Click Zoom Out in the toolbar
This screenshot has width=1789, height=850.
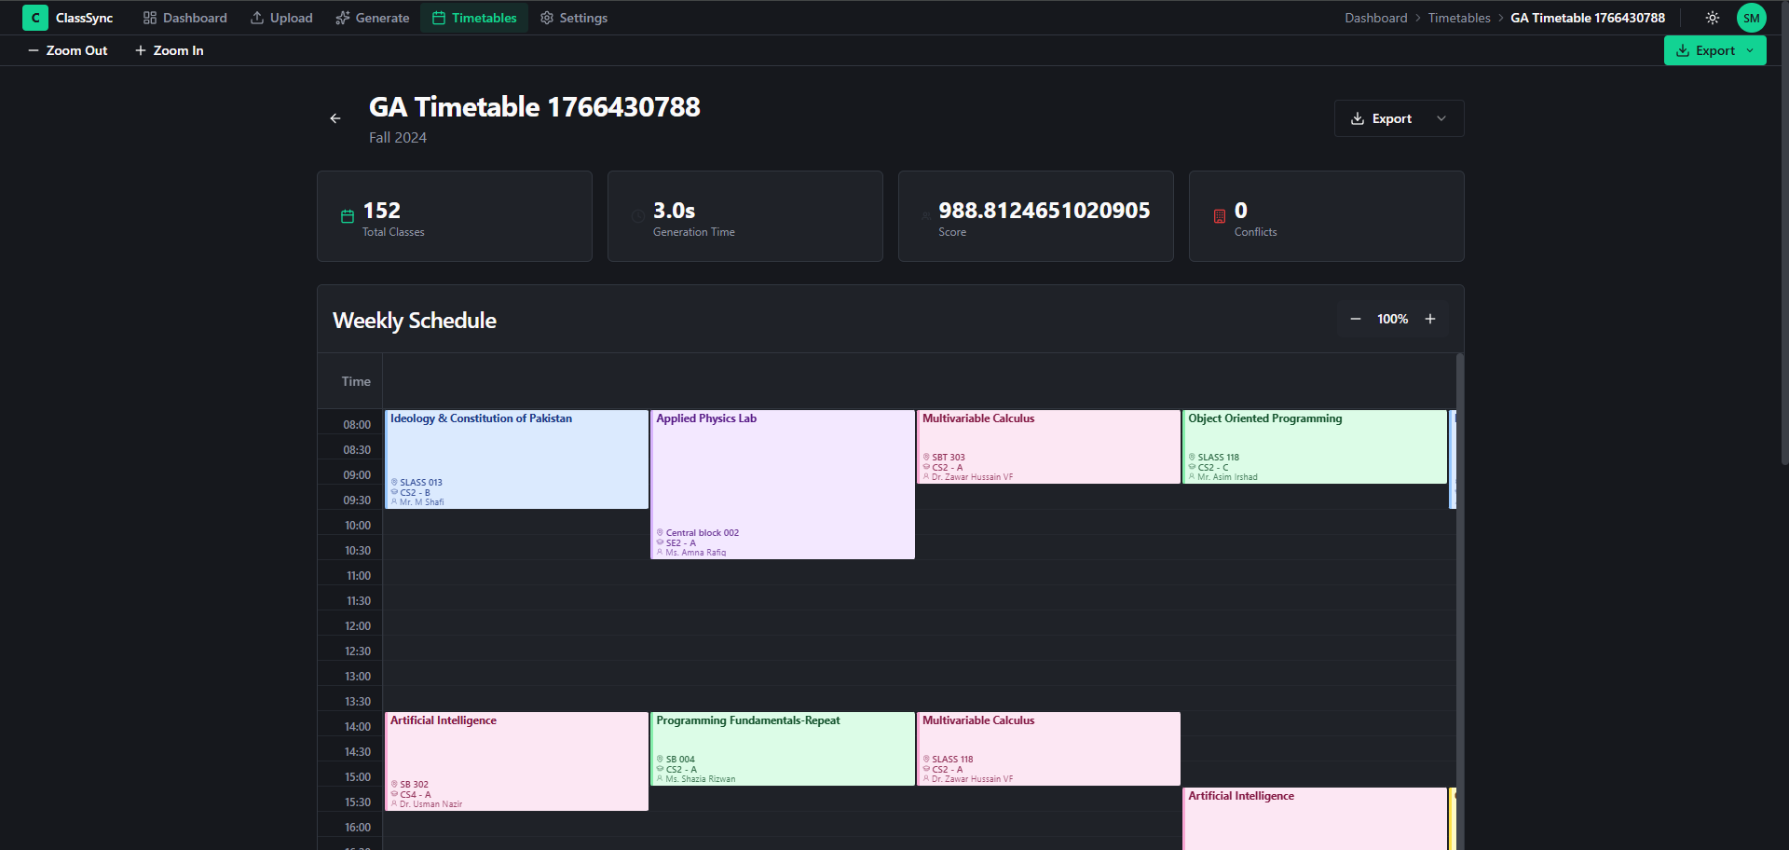point(68,50)
